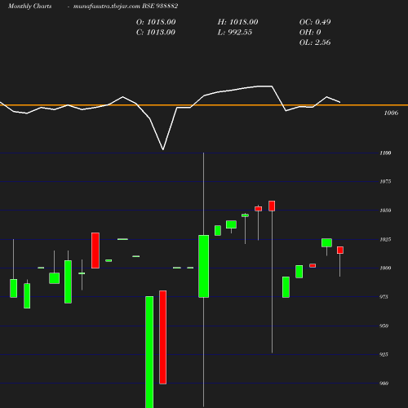Select the 'Monthly Charts' title text
Screen dimensions: 408x408
30,7
